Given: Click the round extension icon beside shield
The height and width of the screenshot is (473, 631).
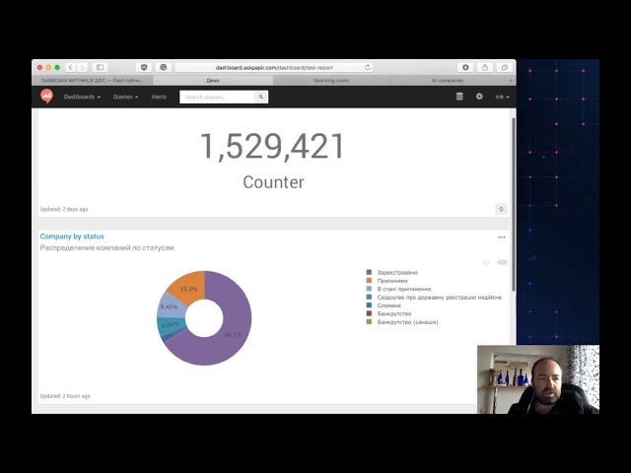Looking at the screenshot, I should point(164,67).
